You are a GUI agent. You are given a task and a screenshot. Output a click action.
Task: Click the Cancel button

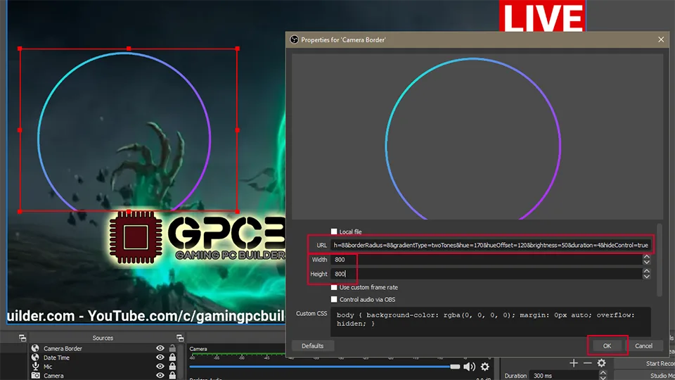click(643, 346)
